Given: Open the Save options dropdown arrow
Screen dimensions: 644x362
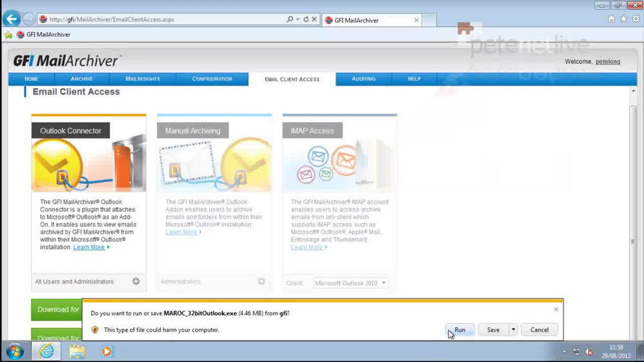Looking at the screenshot, I should [x=513, y=330].
